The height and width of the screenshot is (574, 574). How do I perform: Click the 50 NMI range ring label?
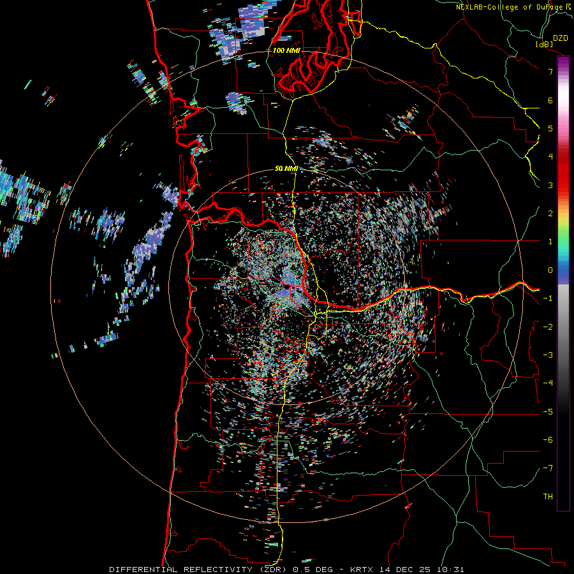[x=286, y=169]
